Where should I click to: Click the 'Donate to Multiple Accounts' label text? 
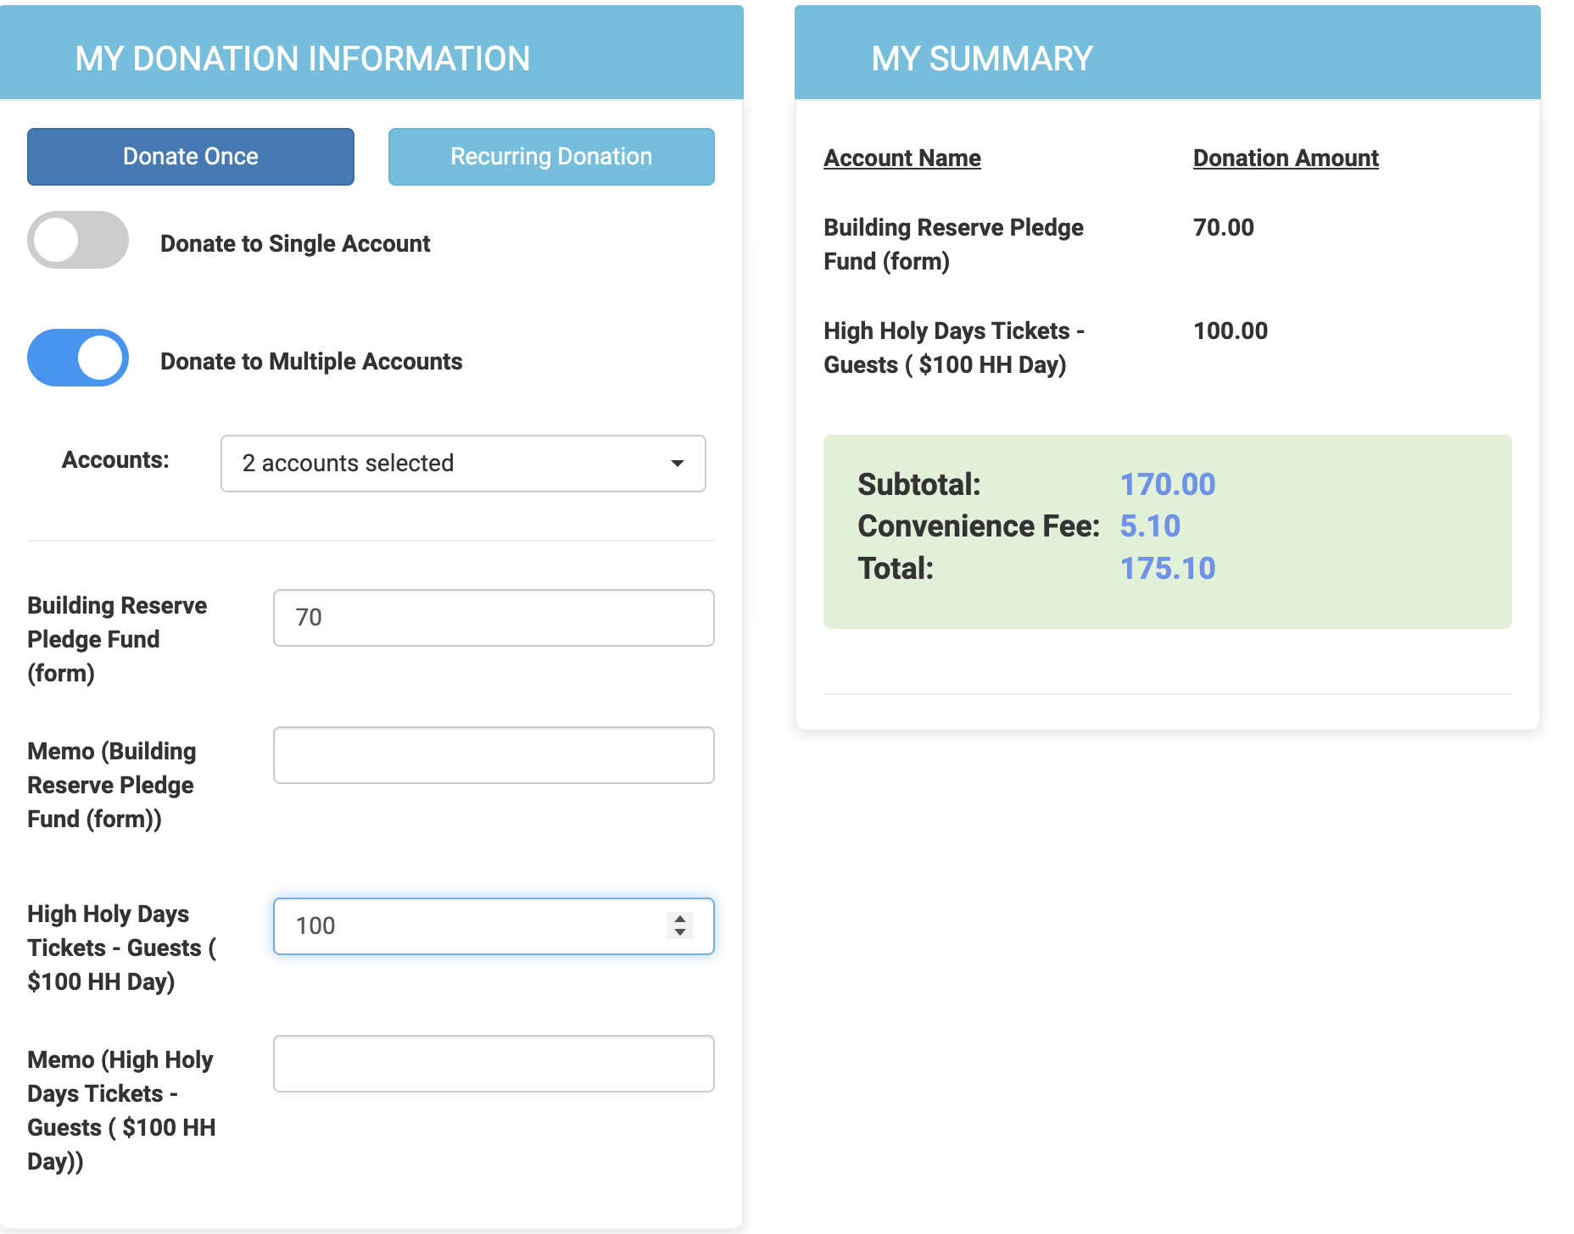pyautogui.click(x=311, y=362)
